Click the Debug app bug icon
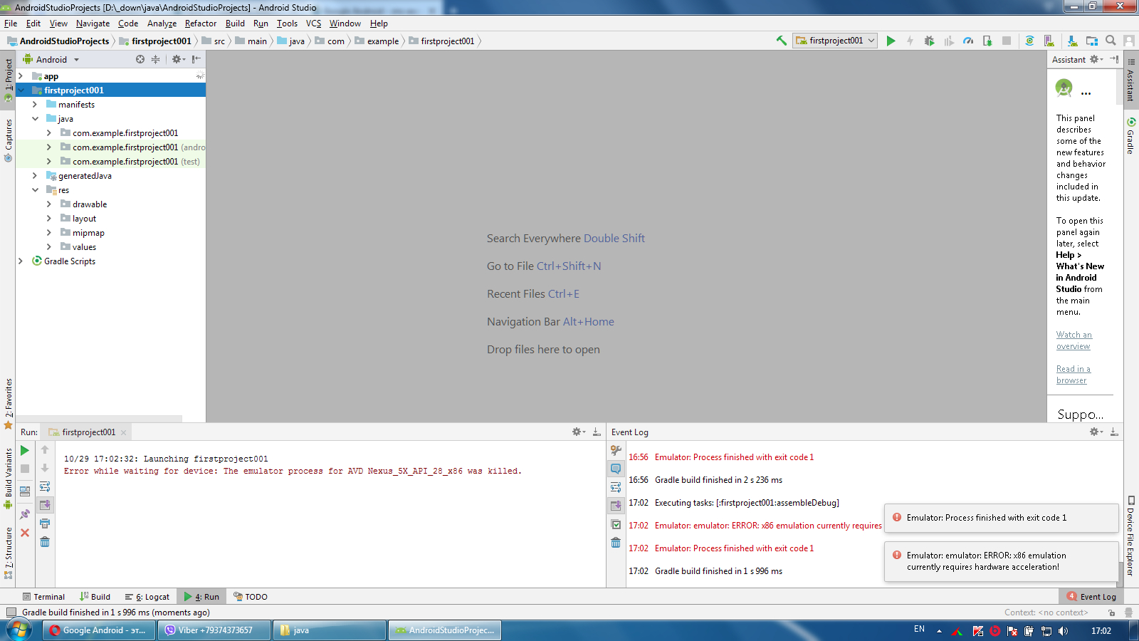This screenshot has width=1139, height=641. pos(929,41)
